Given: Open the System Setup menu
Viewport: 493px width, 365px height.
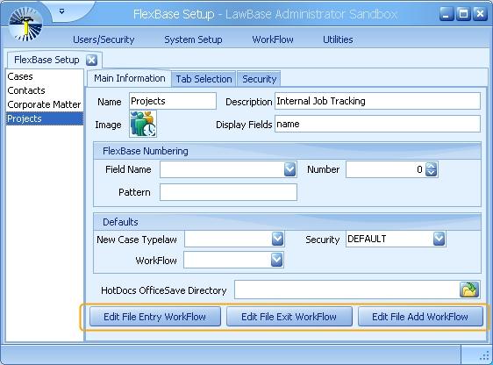Looking at the screenshot, I should (x=193, y=39).
